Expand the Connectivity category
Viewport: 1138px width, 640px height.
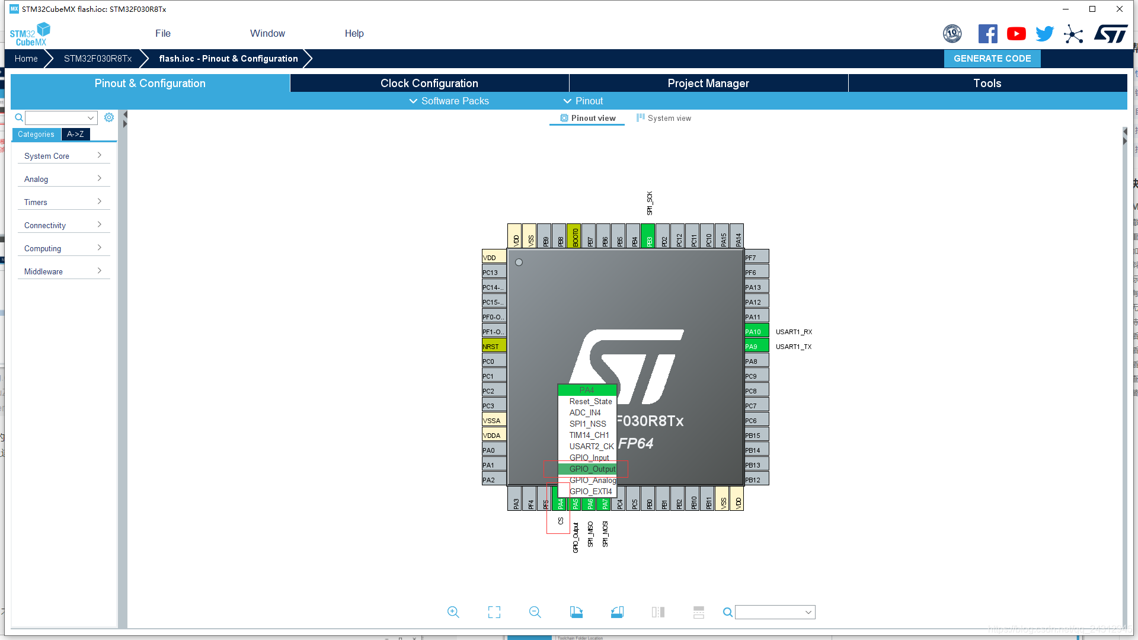tap(63, 225)
